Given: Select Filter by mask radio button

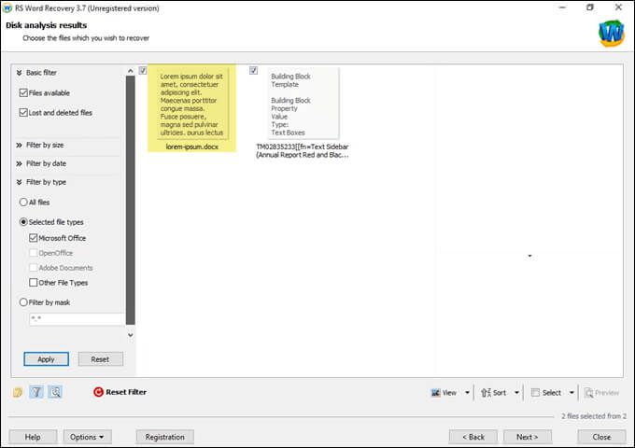Looking at the screenshot, I should pyautogui.click(x=23, y=302).
